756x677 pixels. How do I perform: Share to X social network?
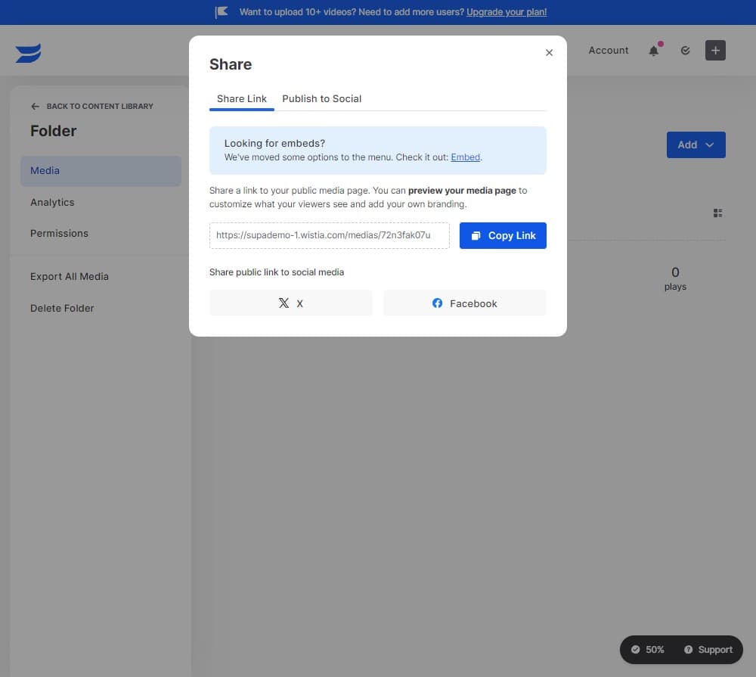(291, 303)
